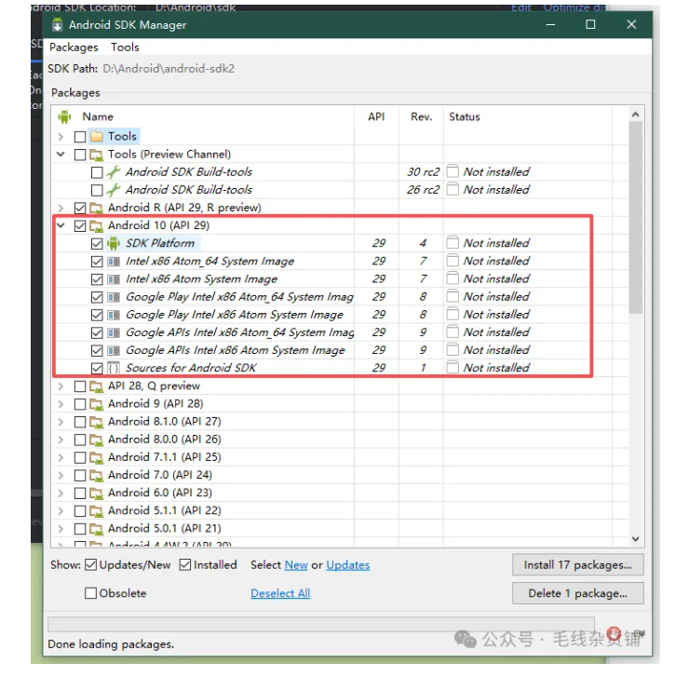Screen dimensions: 675x677
Task: Click the Android 5.1.1 (API 22) folder icon
Action: coord(96,511)
